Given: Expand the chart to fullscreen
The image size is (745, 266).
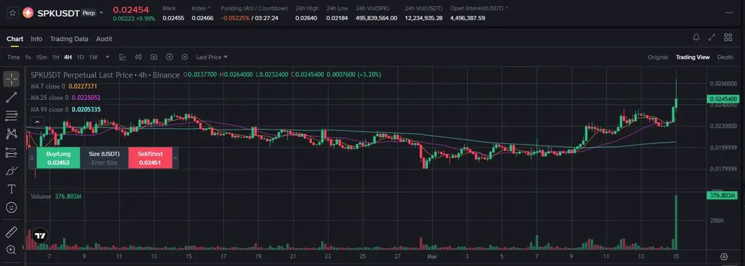Looking at the screenshot, I should click(711, 37).
